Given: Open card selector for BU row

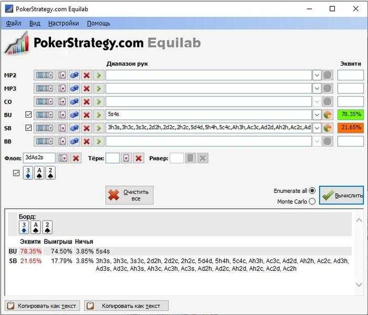Looking at the screenshot, I should [63, 115].
